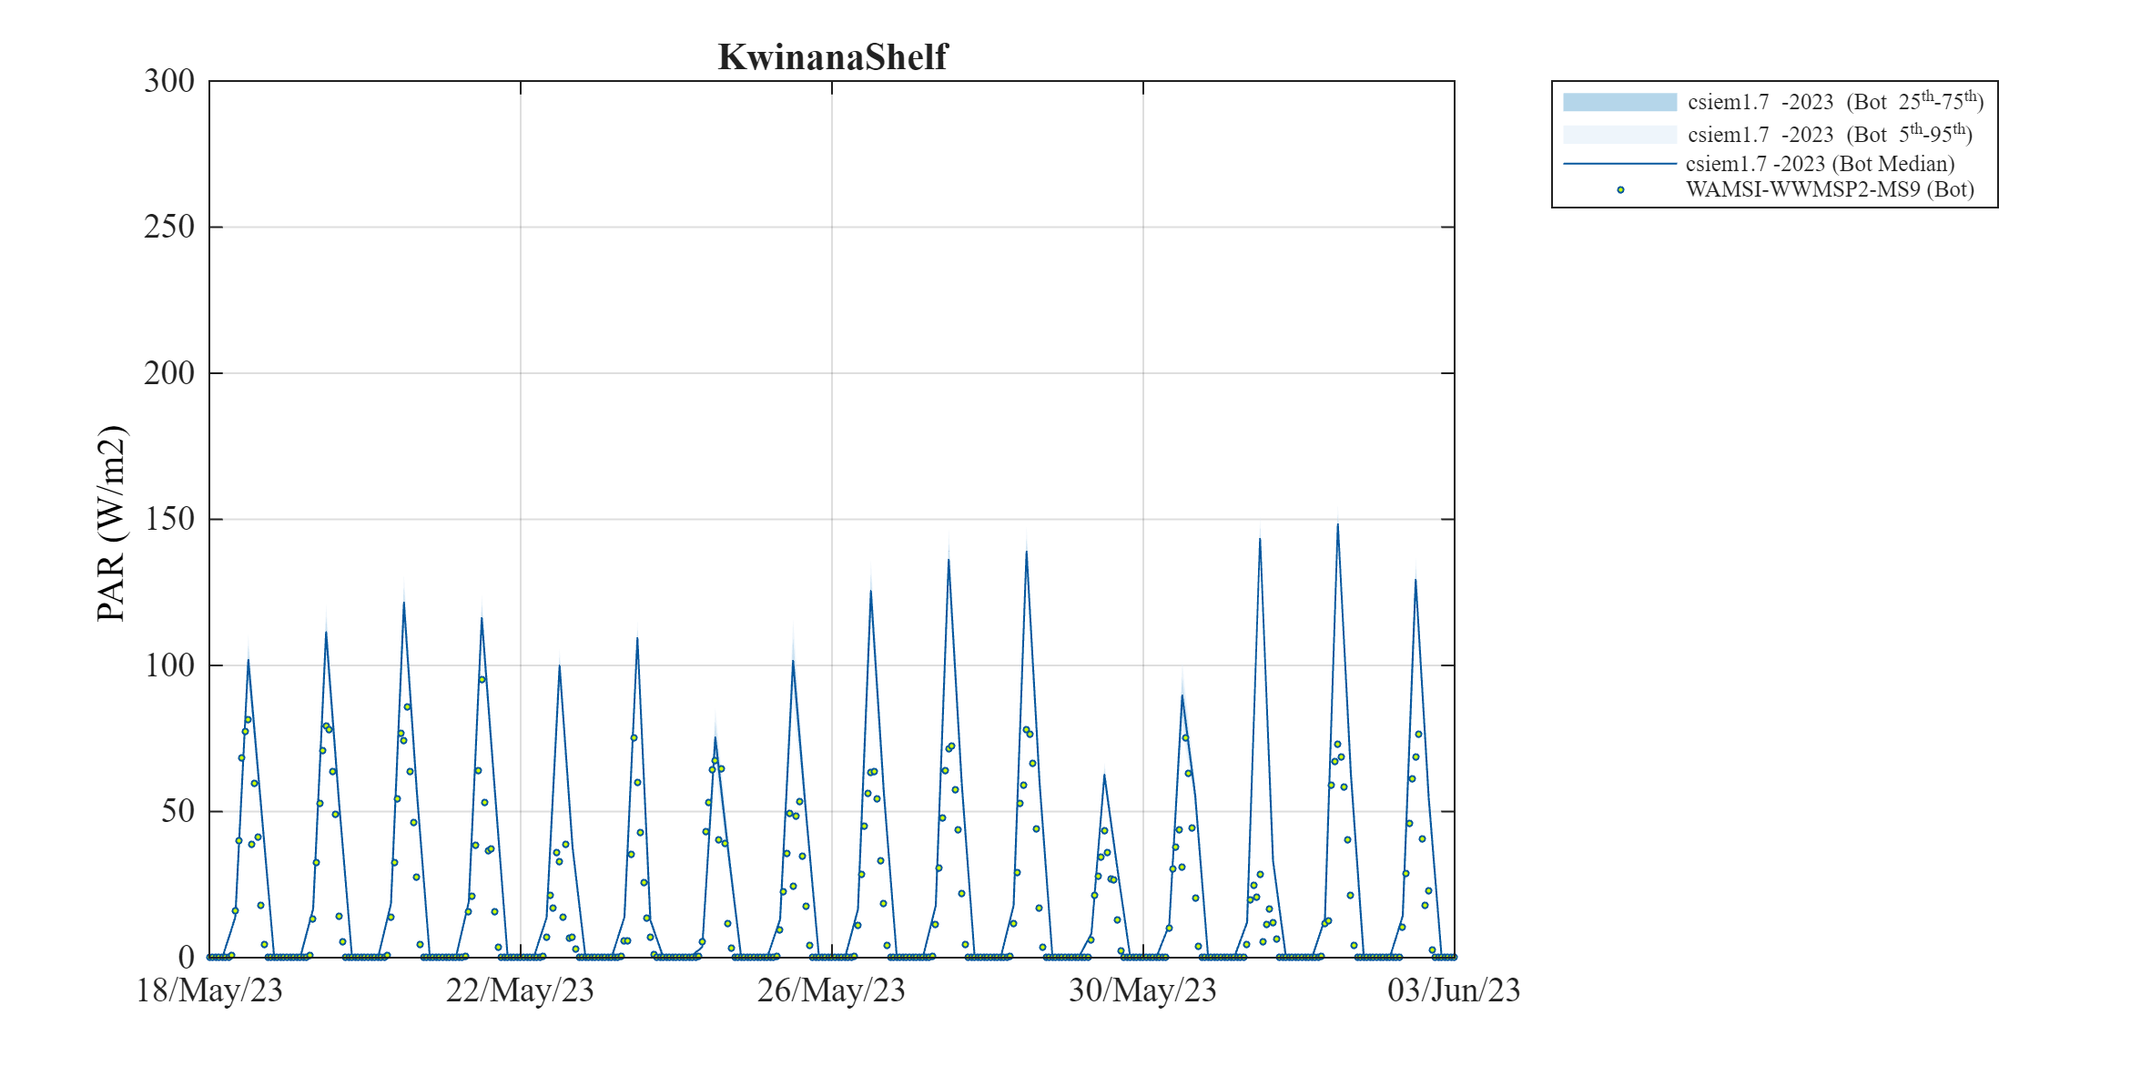Click the 22/May/23 x-axis tick label

(x=520, y=990)
